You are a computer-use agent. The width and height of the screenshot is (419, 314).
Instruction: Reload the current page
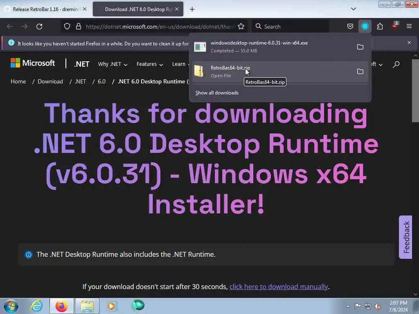tap(39, 27)
